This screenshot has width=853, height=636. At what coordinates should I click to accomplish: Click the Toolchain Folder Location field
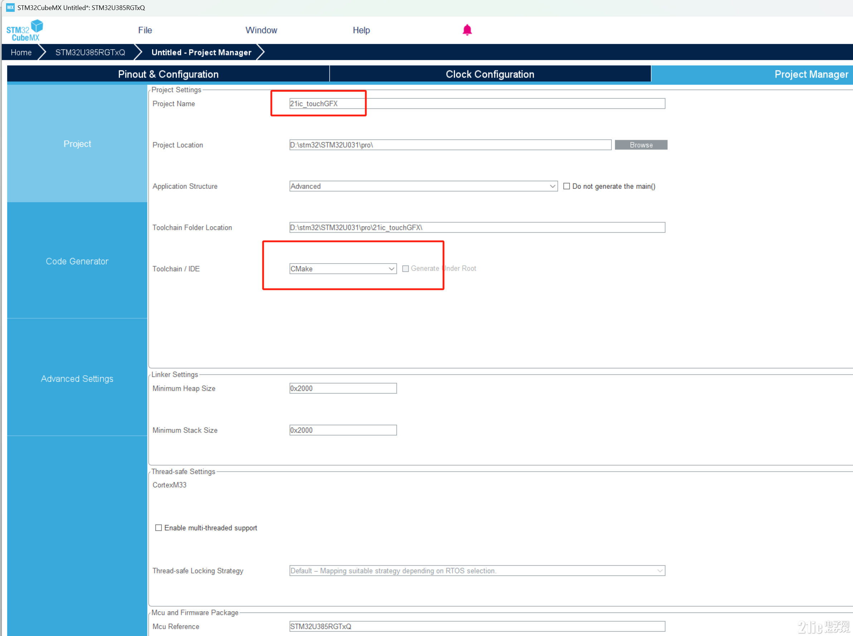[477, 227]
